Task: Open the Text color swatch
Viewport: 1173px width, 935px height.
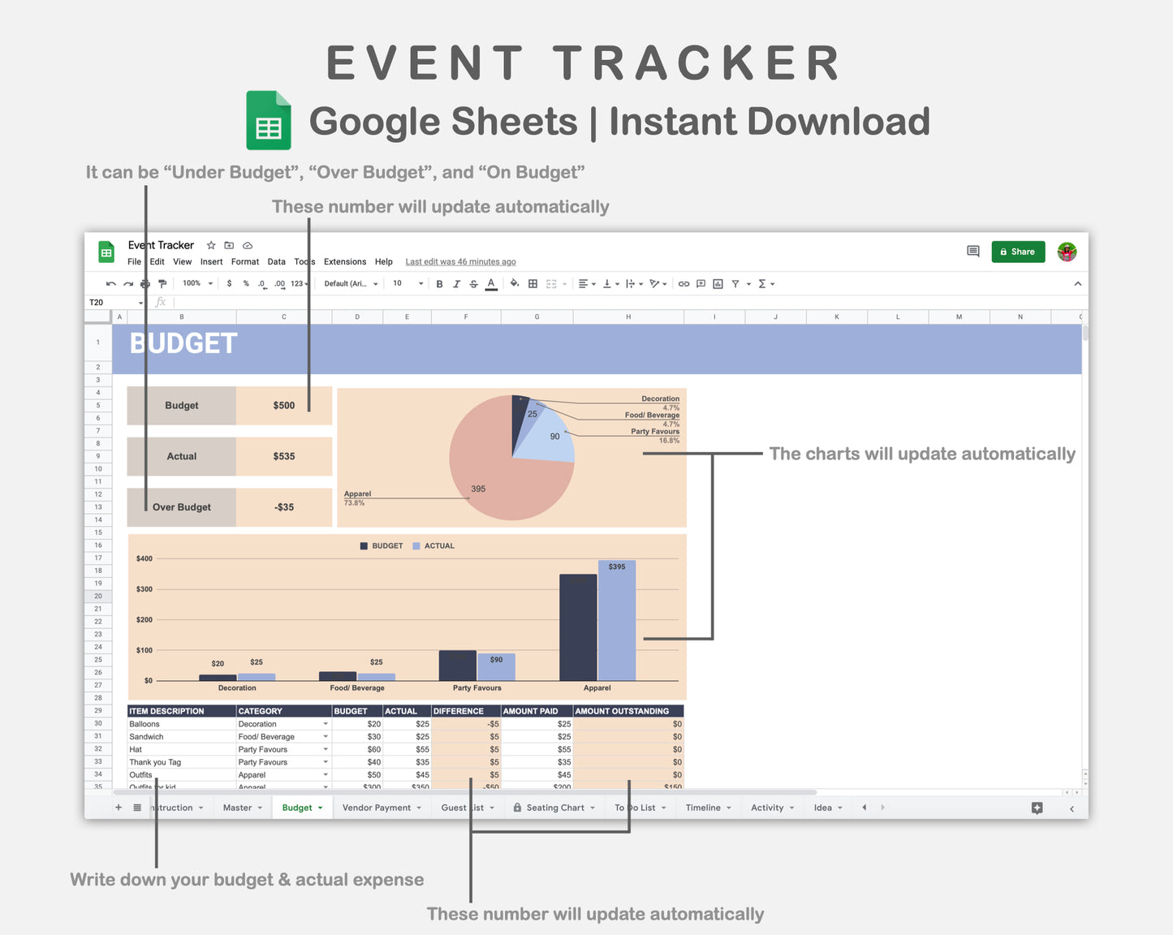Action: click(490, 283)
